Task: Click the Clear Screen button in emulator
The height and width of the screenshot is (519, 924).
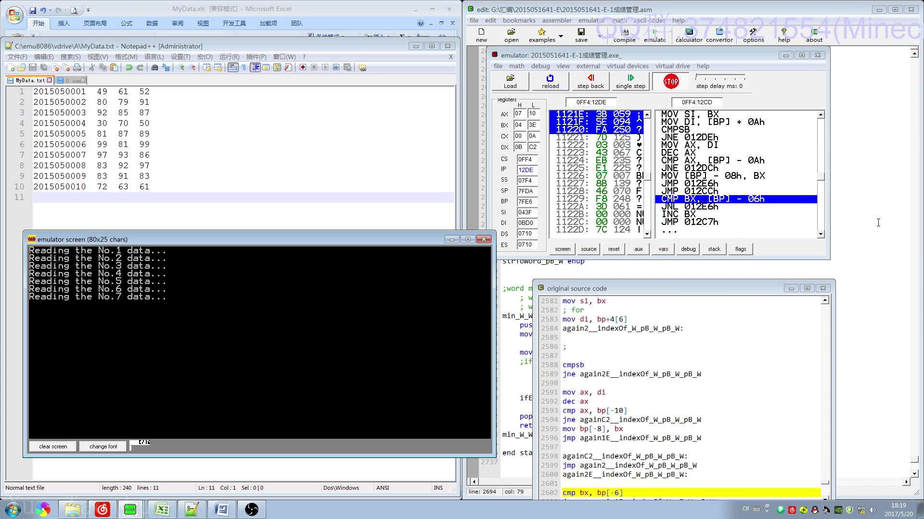Action: [52, 446]
